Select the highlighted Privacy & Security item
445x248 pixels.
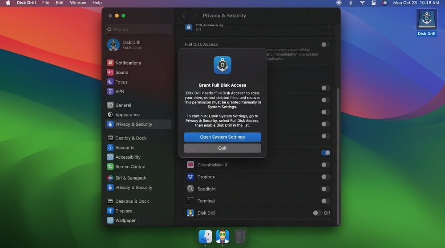[138, 124]
